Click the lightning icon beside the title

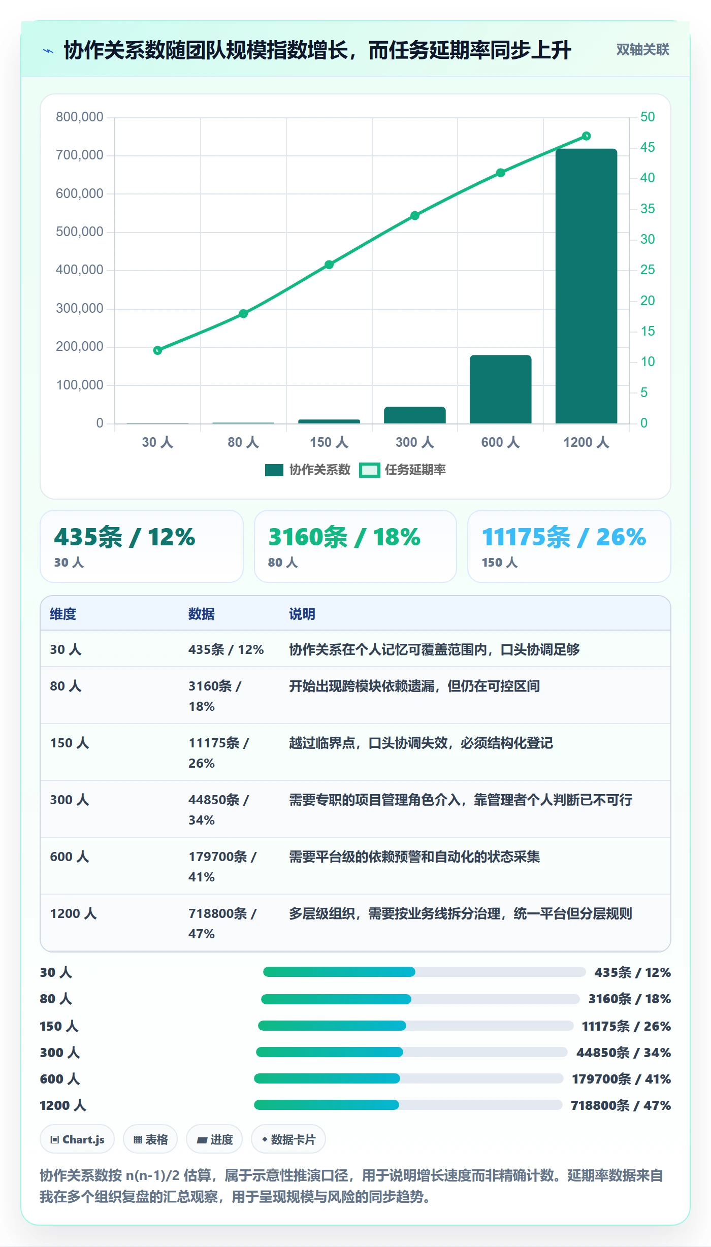tap(48, 51)
